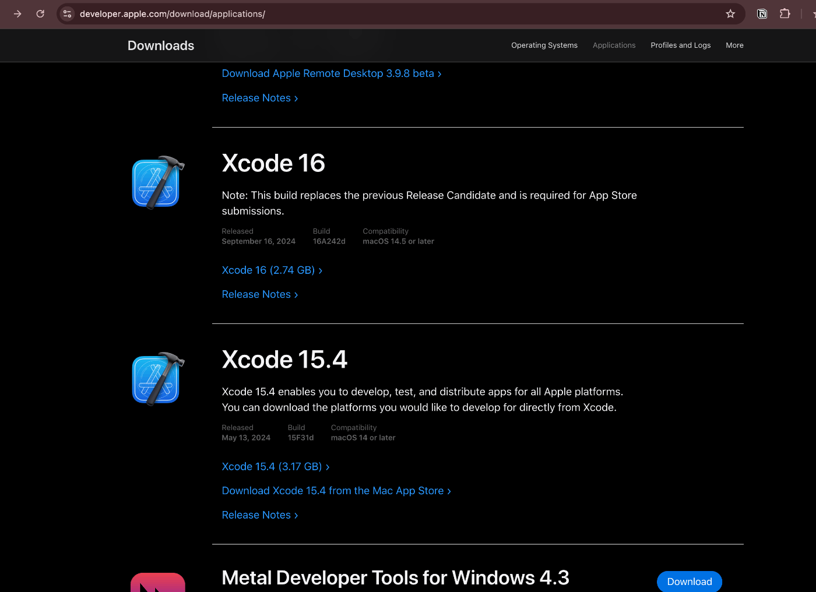Click macOS 14.5 or later compatibility text
The image size is (816, 592).
pos(398,241)
